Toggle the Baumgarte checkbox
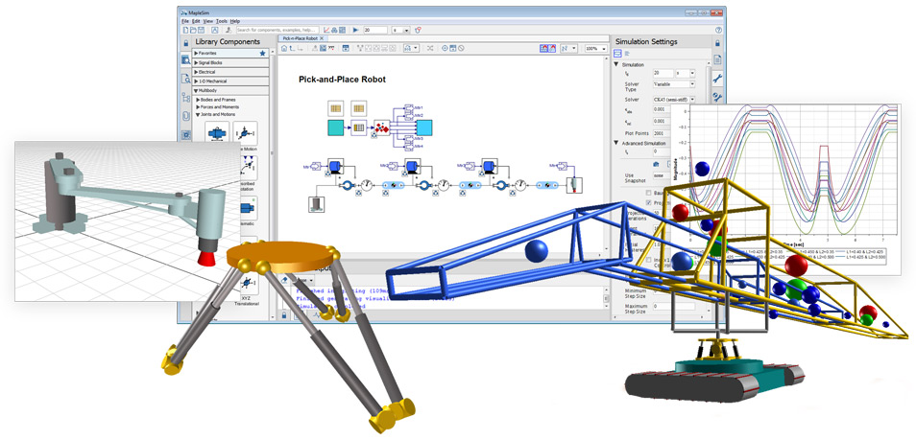This screenshot has height=440, width=916. pyautogui.click(x=648, y=192)
